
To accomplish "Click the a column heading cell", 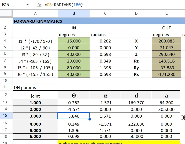I will click(166, 95).
